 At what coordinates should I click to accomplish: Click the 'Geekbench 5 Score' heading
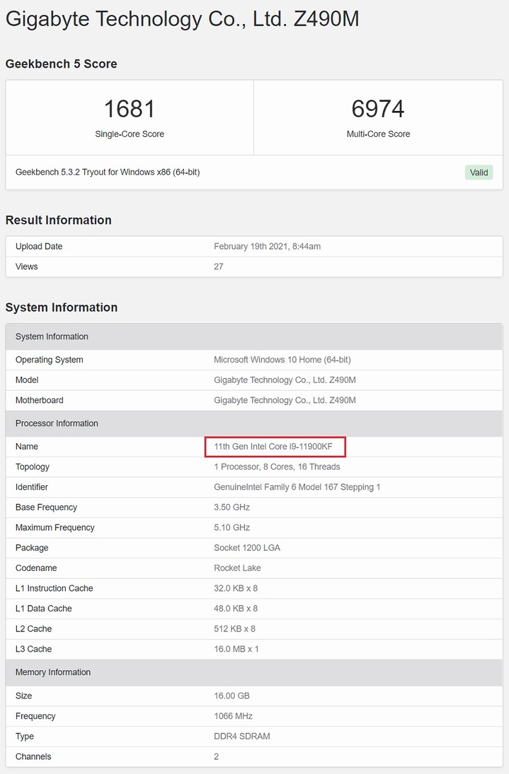point(61,64)
